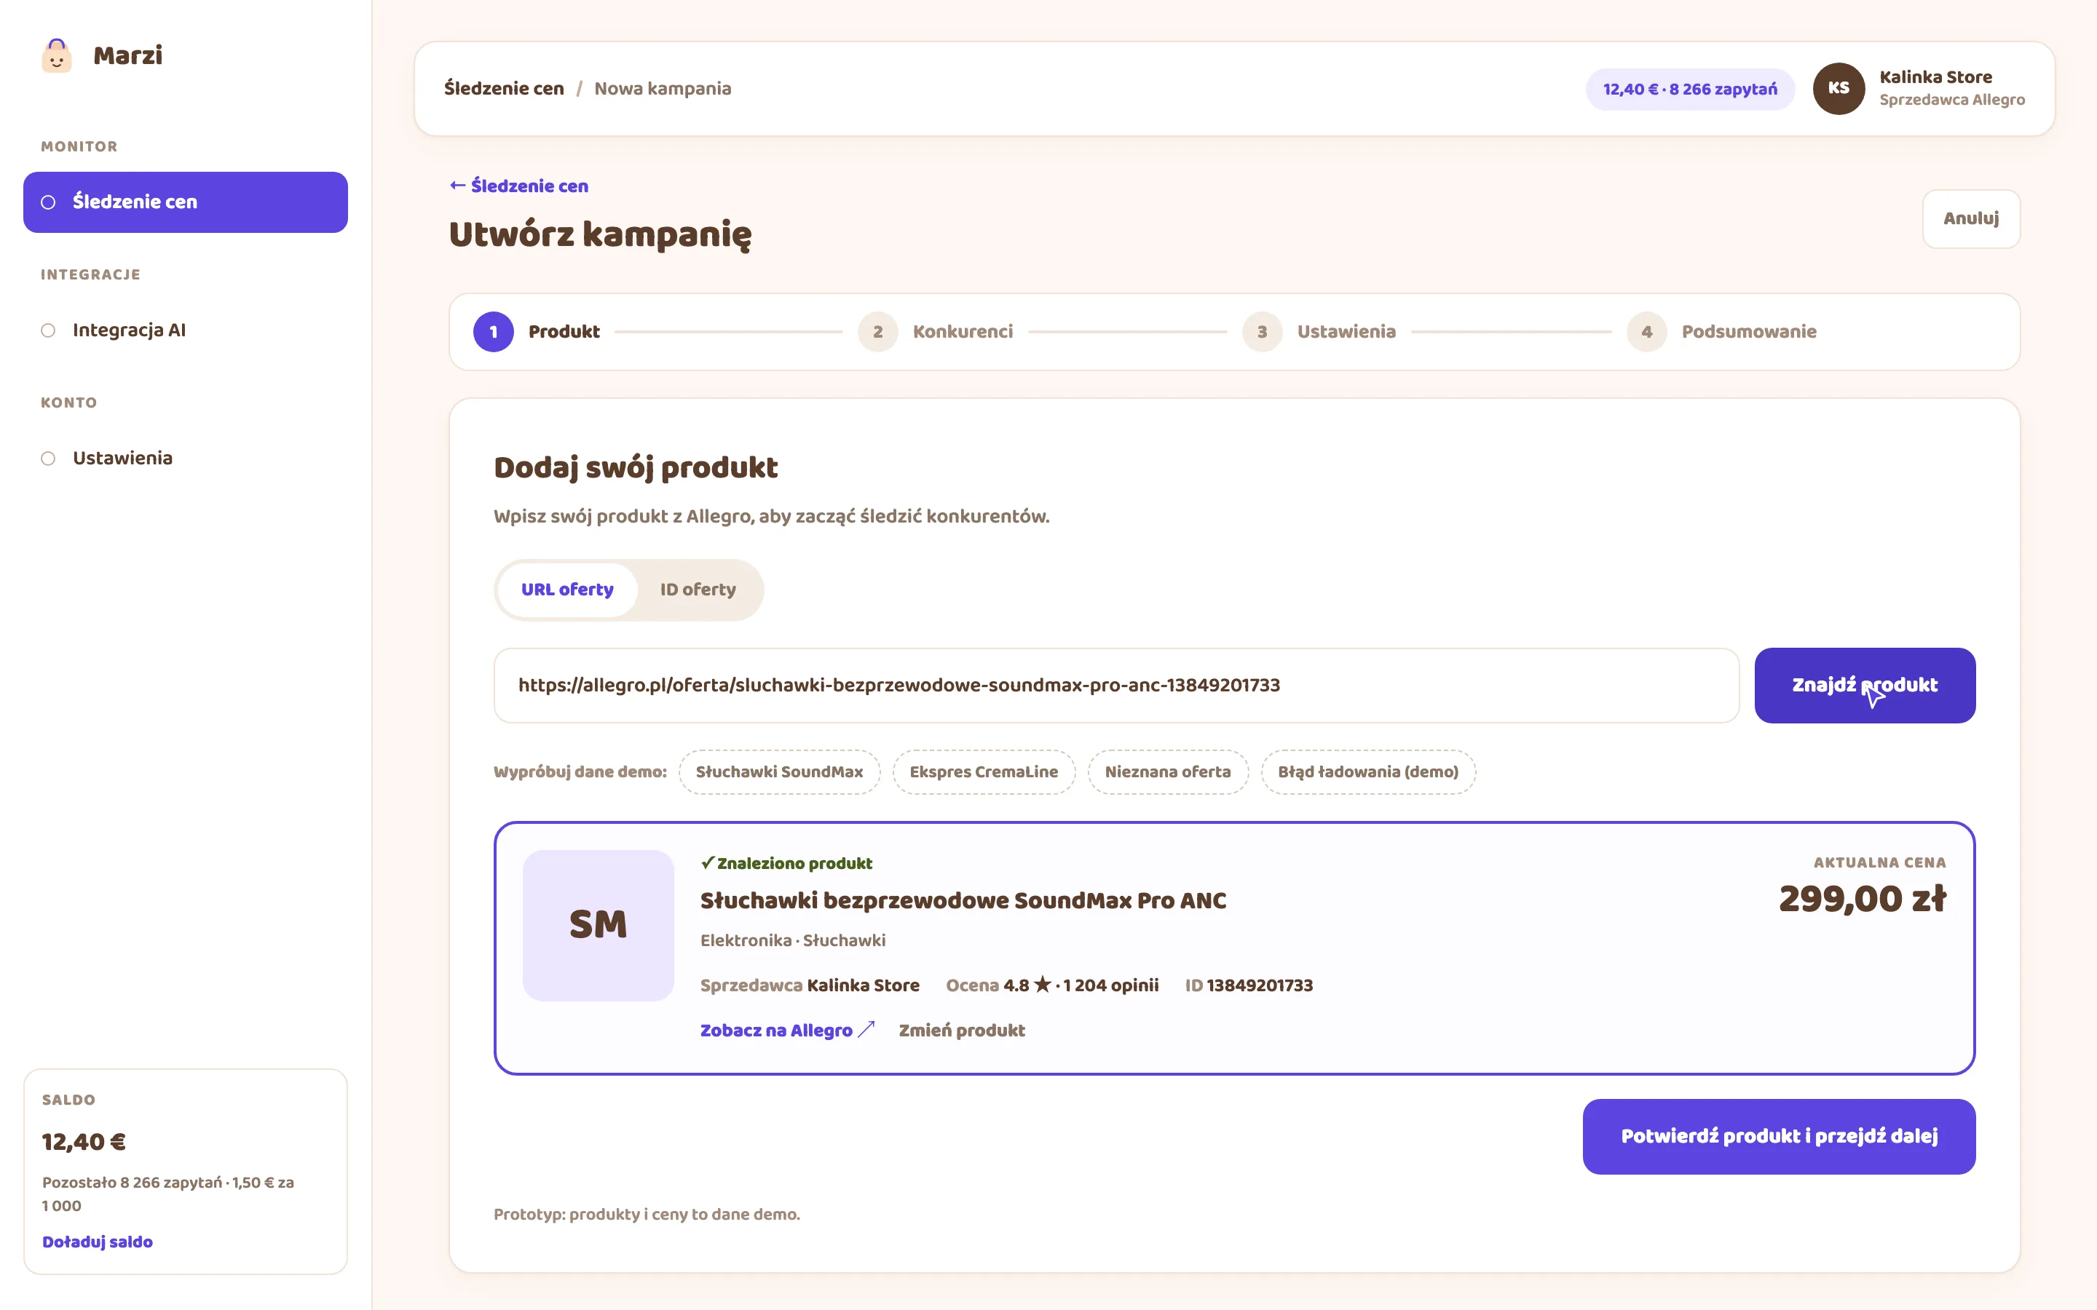Click the 12,40 € saldo amount in the sidebar
Image resolution: width=2097 pixels, height=1310 pixels.
coord(84,1142)
